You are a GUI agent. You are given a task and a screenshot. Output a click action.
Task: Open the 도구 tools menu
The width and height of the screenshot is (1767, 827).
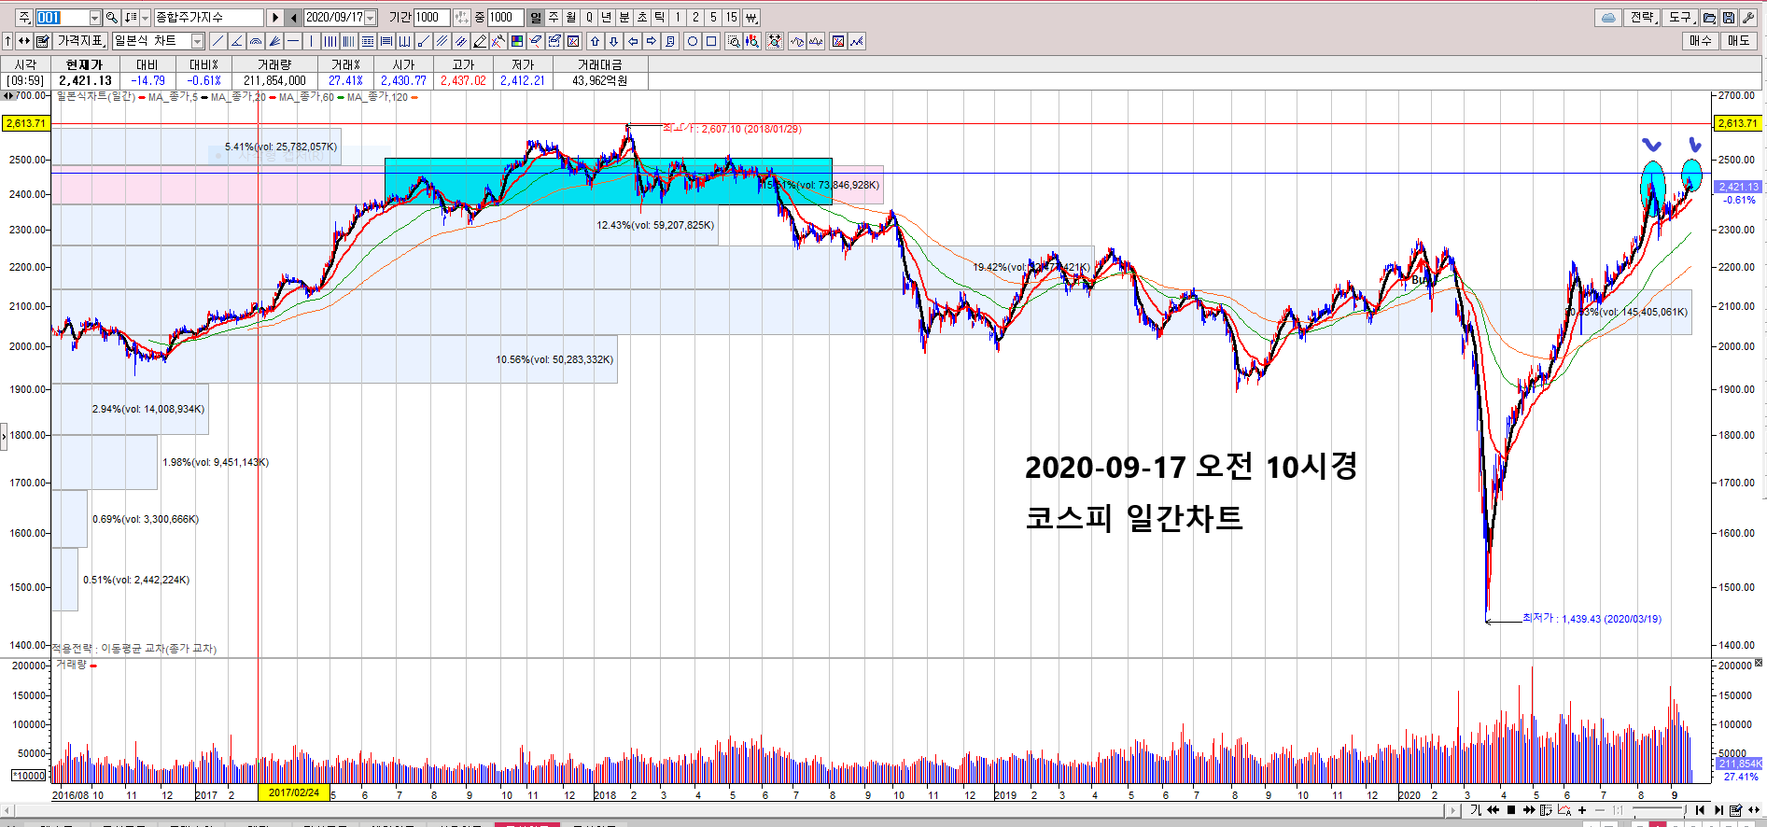coord(1681,18)
